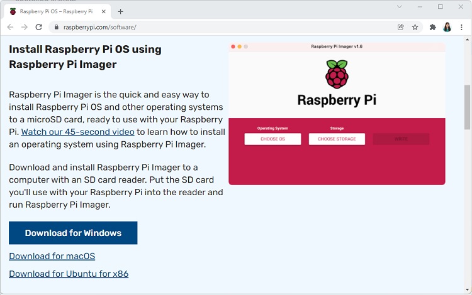Open Chrome three-dot menu
Screen dimensions: 472x295
(462, 27)
